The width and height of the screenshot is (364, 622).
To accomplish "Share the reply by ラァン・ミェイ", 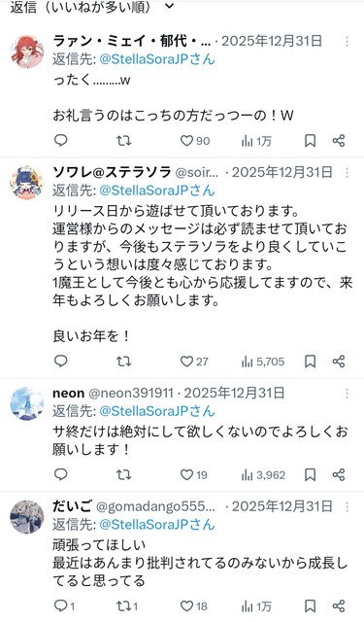I will click(339, 140).
